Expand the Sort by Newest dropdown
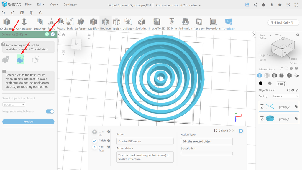This screenshot has width=302, height=170. coord(285,96)
